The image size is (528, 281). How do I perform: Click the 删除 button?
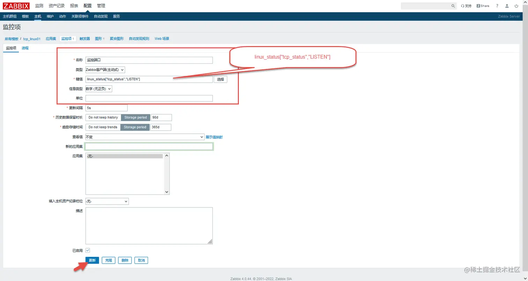(125, 260)
